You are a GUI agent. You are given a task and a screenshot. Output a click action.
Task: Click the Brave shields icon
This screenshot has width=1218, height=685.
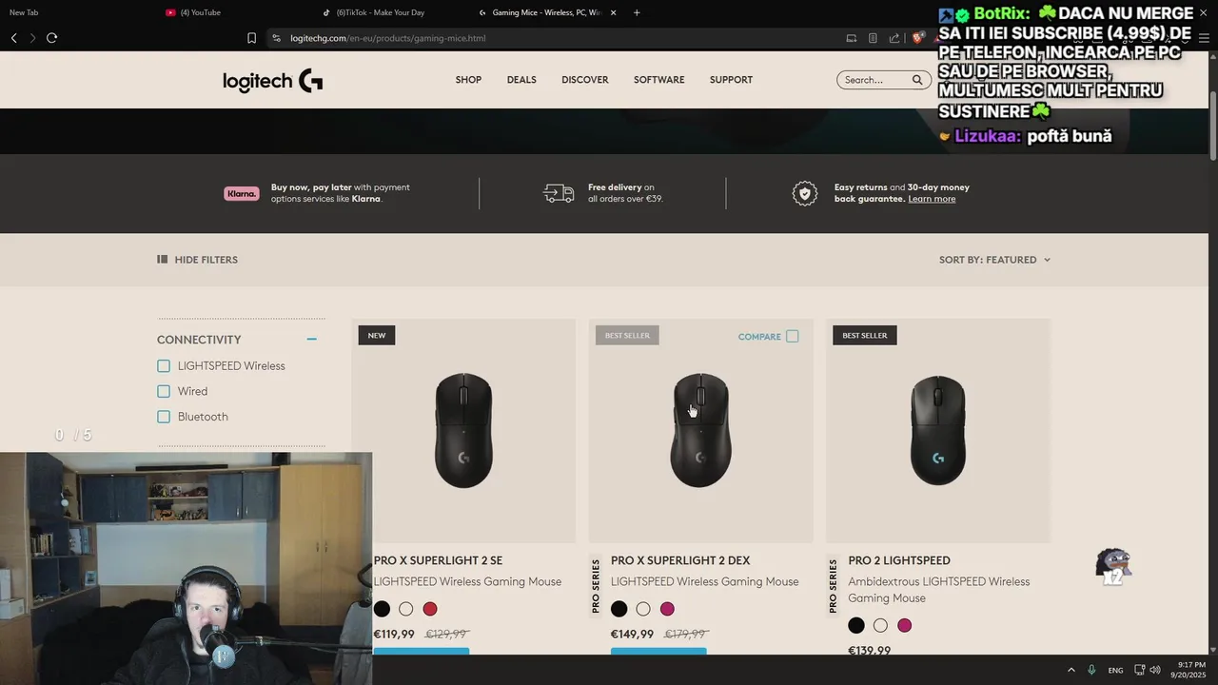[x=917, y=38]
